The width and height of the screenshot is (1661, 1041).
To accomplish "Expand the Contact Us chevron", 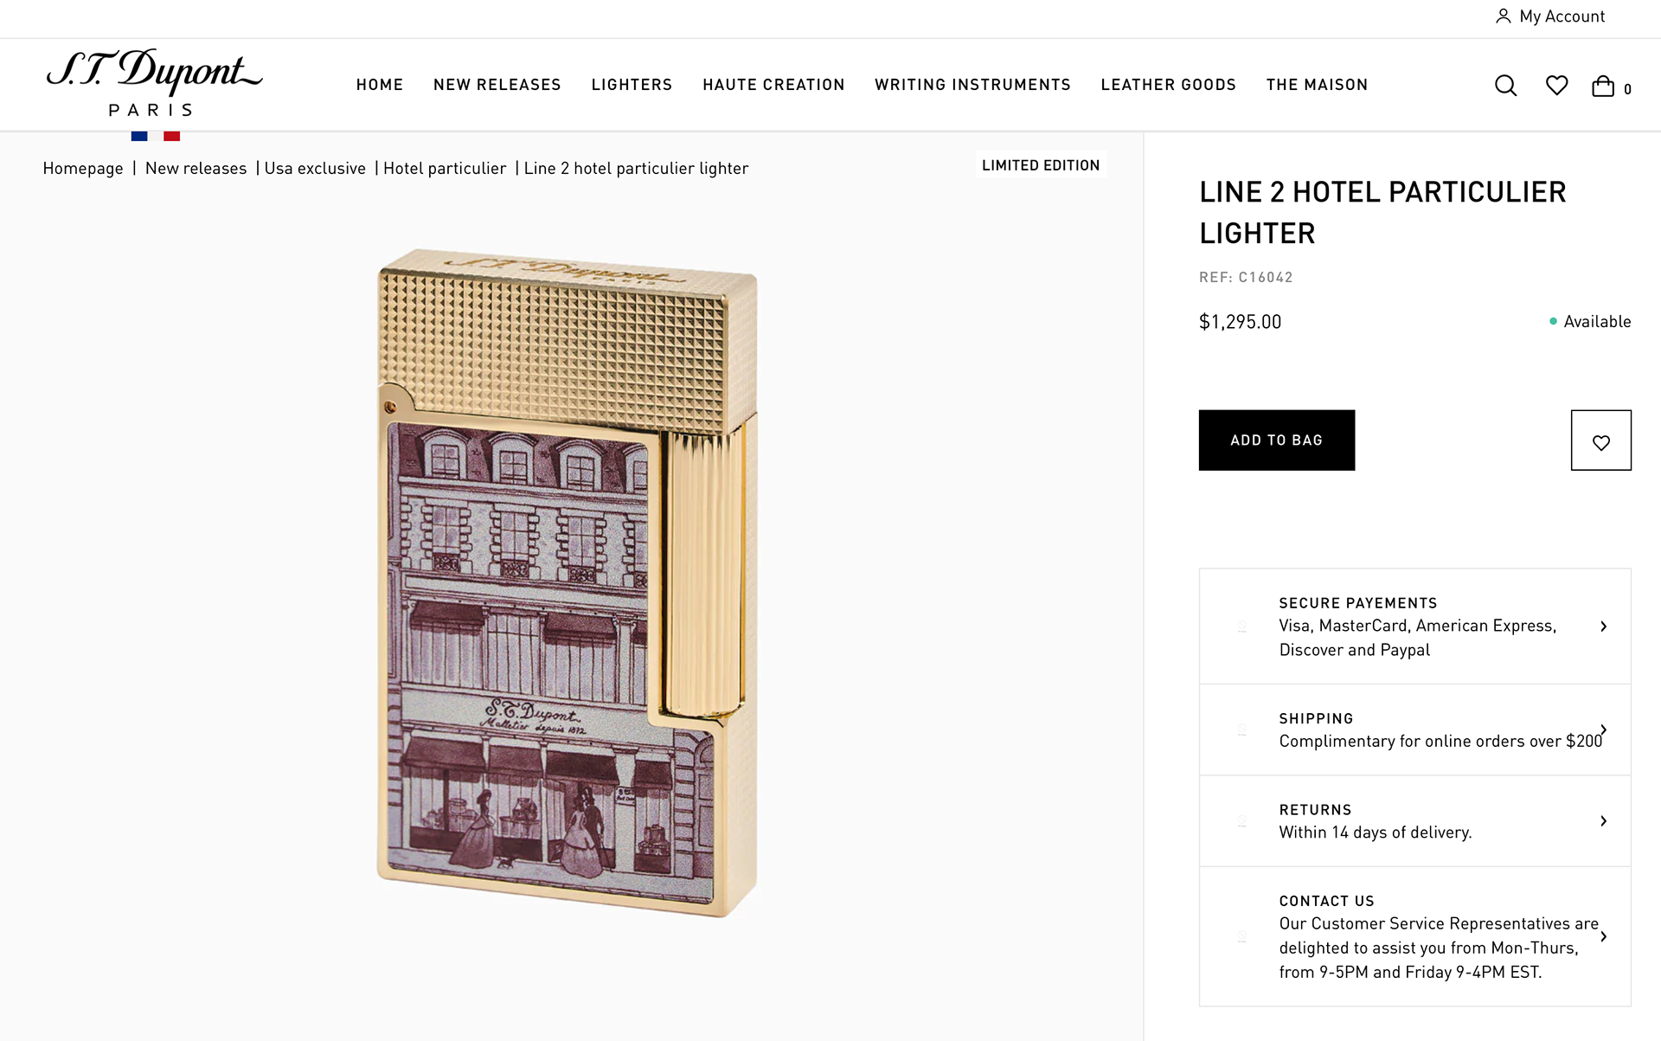I will click(1603, 936).
